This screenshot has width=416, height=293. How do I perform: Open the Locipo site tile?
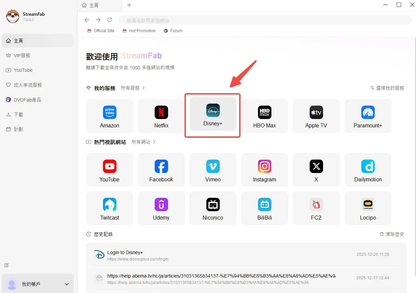click(368, 208)
